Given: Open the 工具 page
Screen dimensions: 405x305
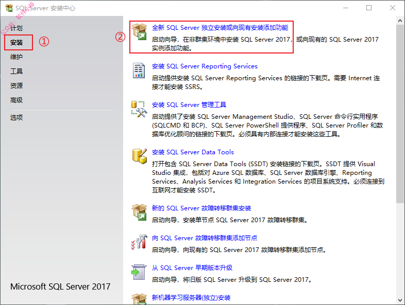Looking at the screenshot, I should tap(16, 71).
